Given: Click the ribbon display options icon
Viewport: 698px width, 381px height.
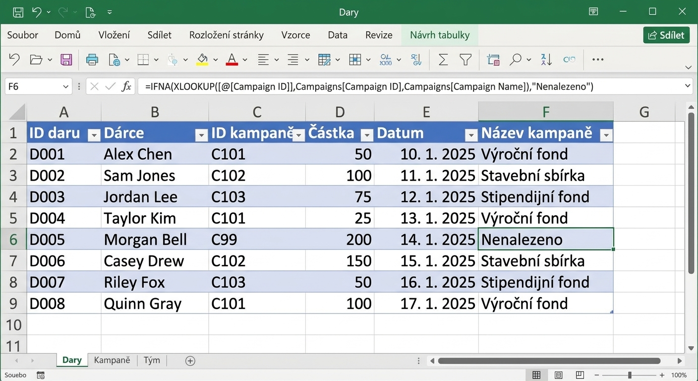Looking at the screenshot, I should tap(593, 12).
